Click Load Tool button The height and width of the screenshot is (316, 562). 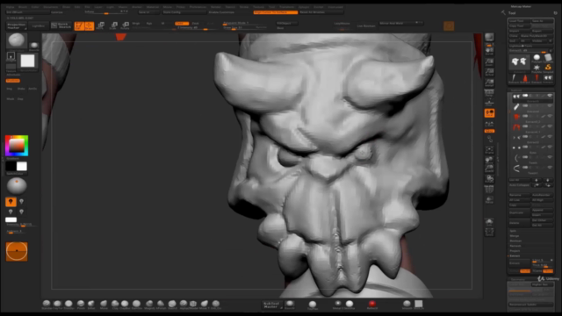519,21
